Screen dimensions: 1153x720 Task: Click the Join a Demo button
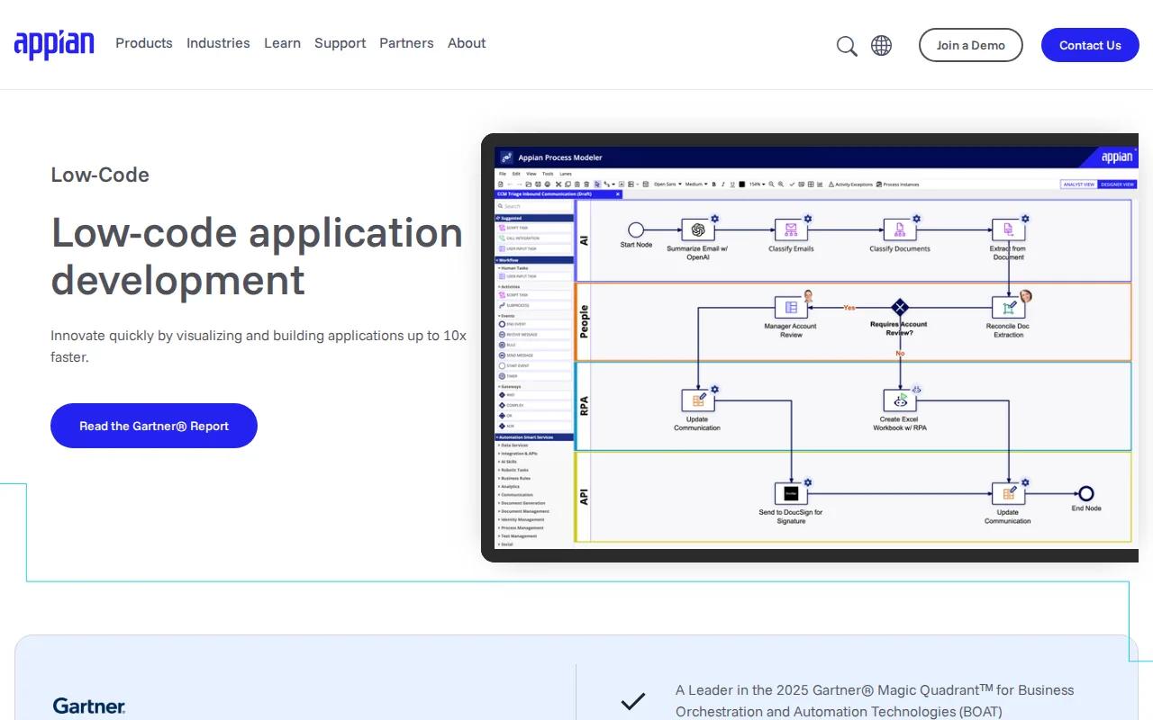pyautogui.click(x=970, y=45)
